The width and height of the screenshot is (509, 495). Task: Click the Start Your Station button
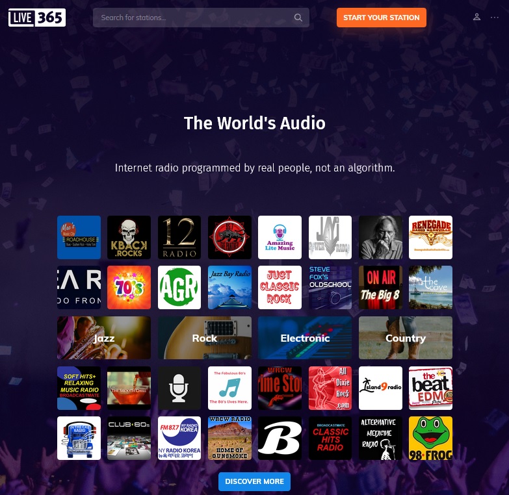coord(382,18)
